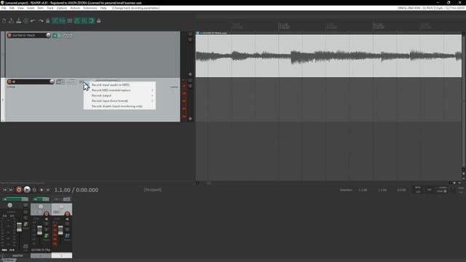Click the 1.1.00 / 0:00.000 time display
Viewport: 466px width, 262px height.
click(76, 190)
